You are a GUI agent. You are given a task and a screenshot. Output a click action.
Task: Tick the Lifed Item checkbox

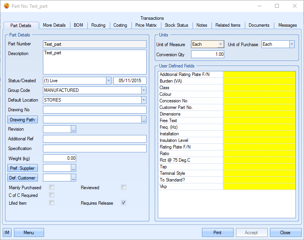pos(52,203)
